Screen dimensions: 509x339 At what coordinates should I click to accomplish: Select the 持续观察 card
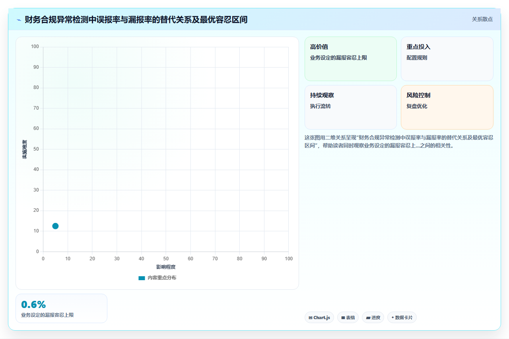tap(351, 107)
